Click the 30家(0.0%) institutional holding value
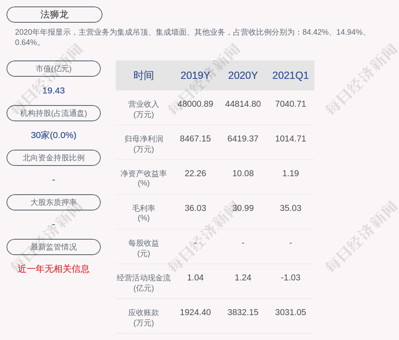 tap(54, 135)
